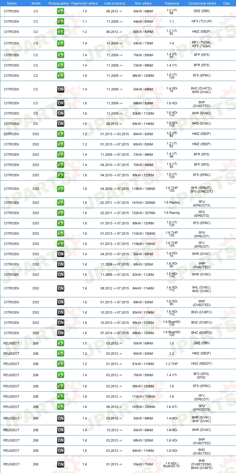This screenshot has height=473, width=236.
Task: Click the ON diesel icon for C3 1.4 HDi 70
Action: tap(61, 89)
